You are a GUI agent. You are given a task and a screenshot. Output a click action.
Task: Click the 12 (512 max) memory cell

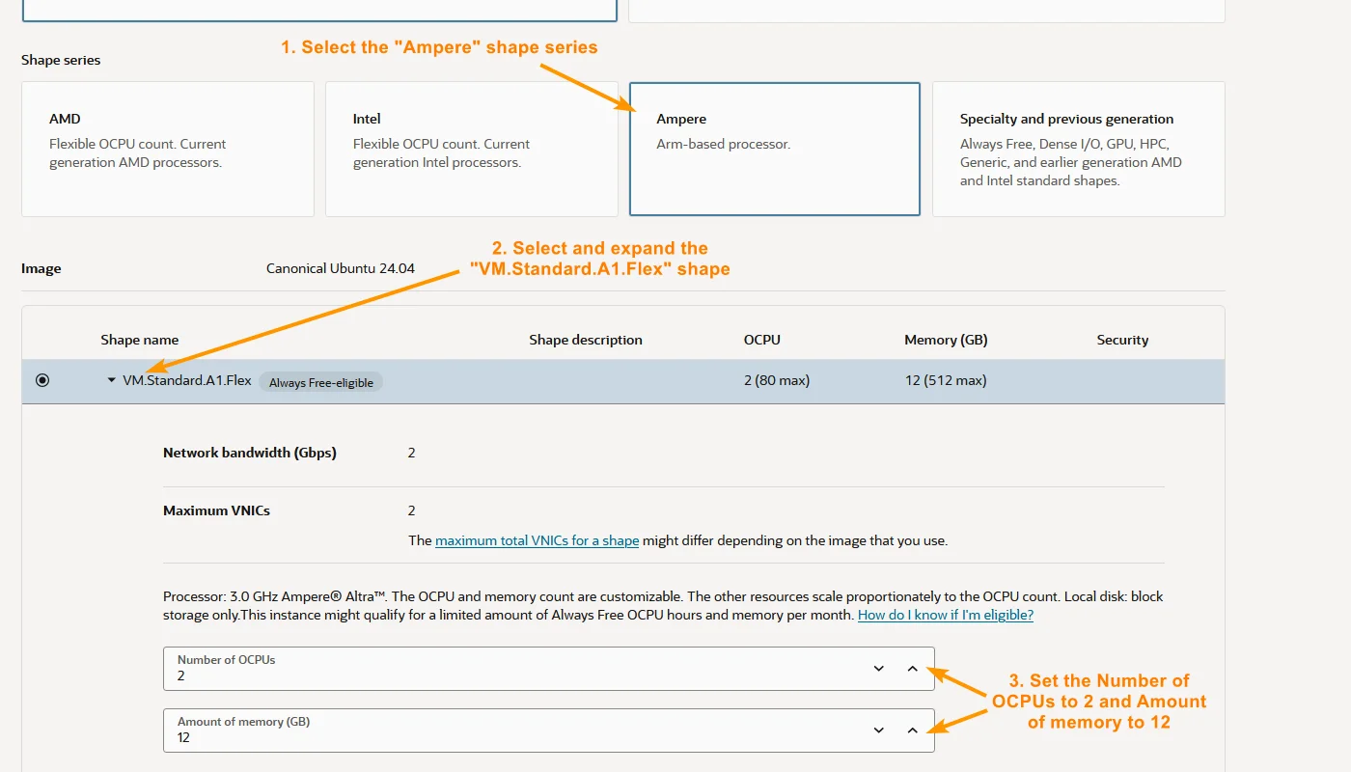tap(946, 380)
